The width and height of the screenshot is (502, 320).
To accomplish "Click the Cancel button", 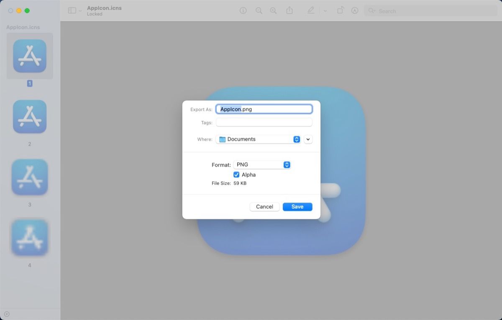I will [264, 207].
